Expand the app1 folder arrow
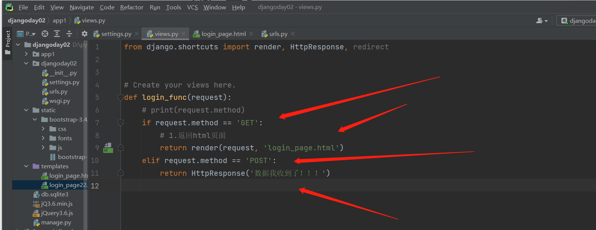The height and width of the screenshot is (230, 596). coord(26,54)
